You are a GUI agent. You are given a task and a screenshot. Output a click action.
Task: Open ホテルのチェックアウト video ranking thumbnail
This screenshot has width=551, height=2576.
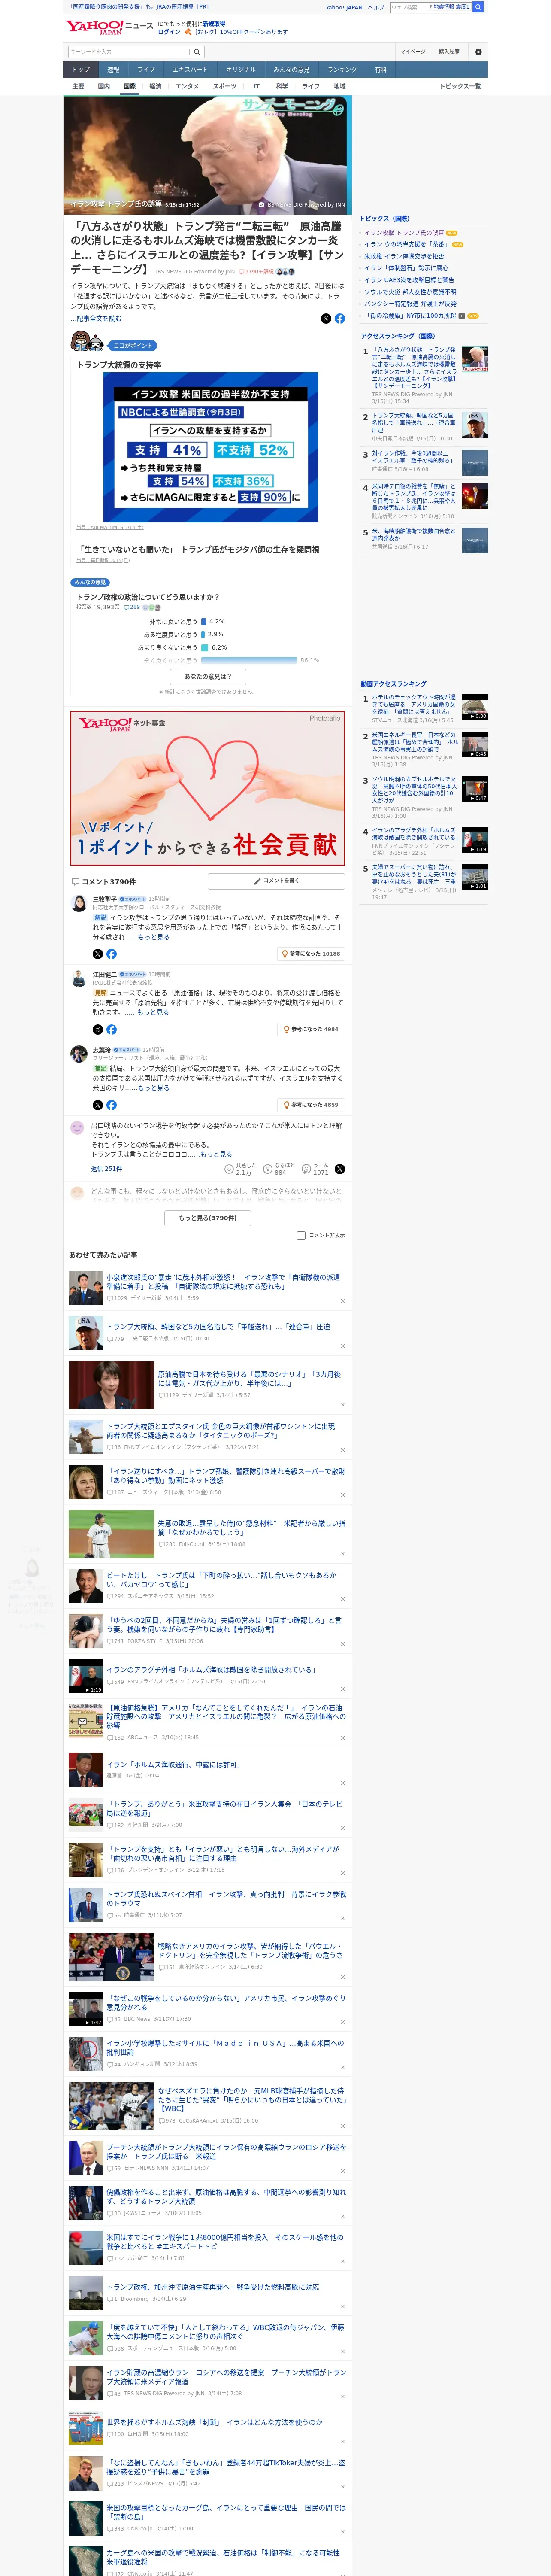[475, 708]
